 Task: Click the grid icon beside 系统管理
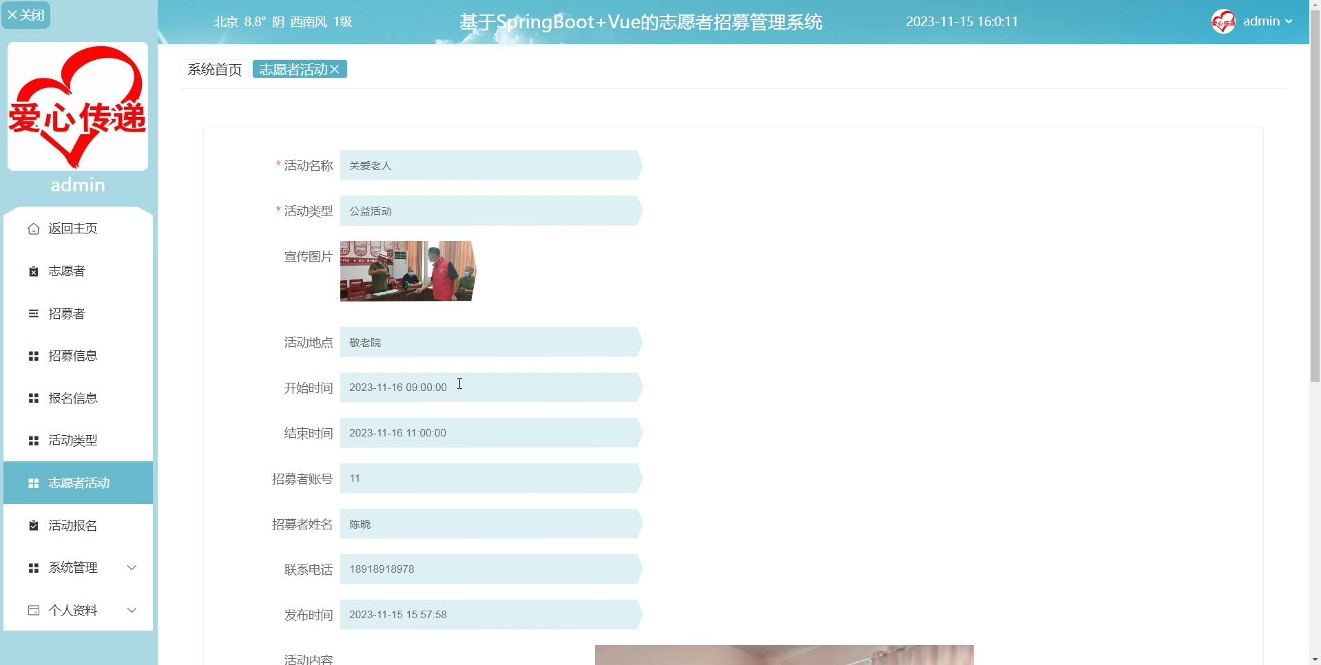[33, 568]
